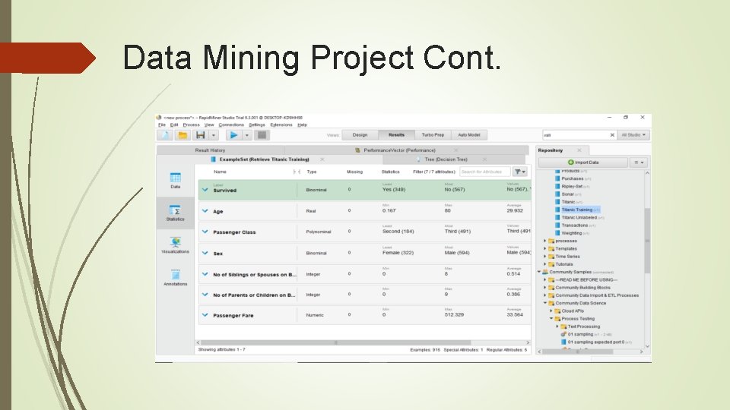The height and width of the screenshot is (410, 730).
Task: Click the New process icon
Action: pyautogui.click(x=165, y=135)
